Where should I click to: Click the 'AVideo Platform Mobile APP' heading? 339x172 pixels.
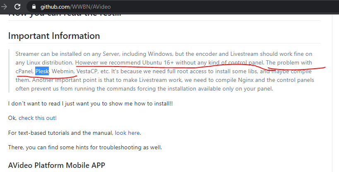coord(57,165)
